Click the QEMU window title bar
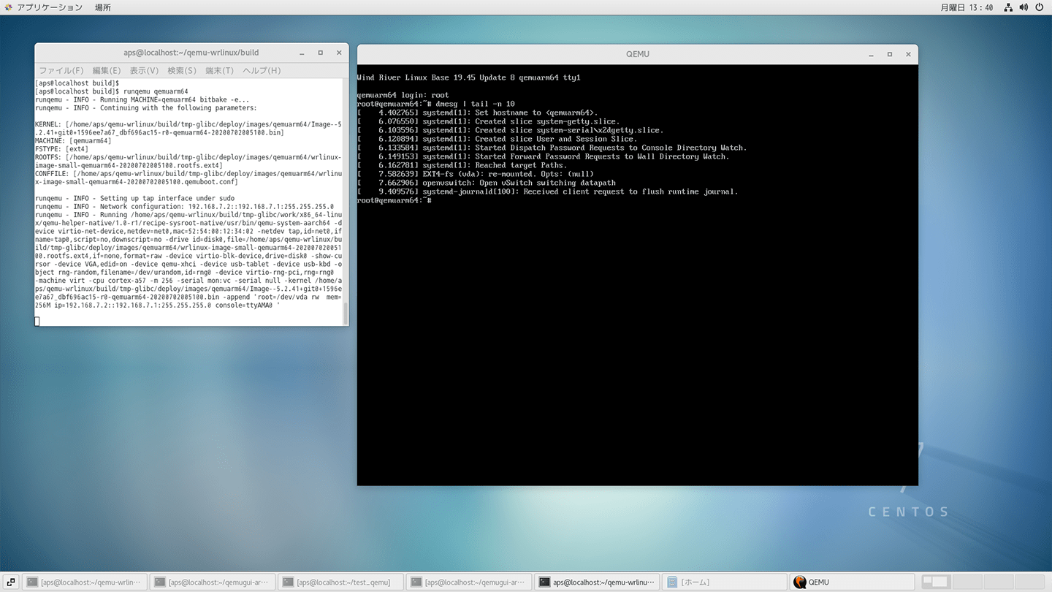The width and height of the screenshot is (1052, 592). tap(637, 54)
